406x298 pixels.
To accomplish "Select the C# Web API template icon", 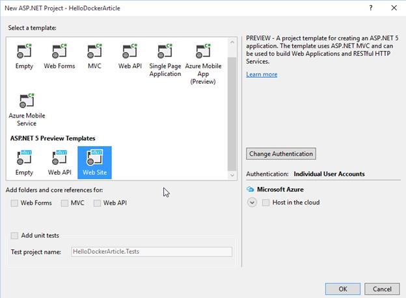I will coord(129,51).
